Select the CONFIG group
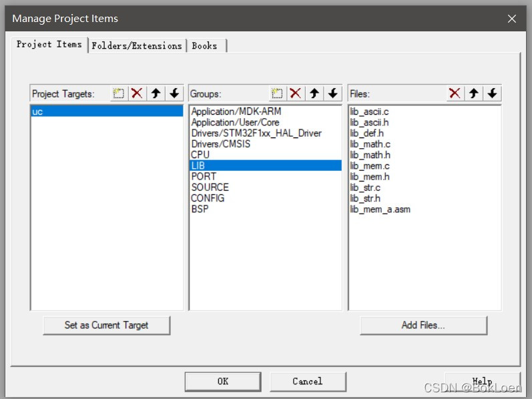 (x=265, y=198)
